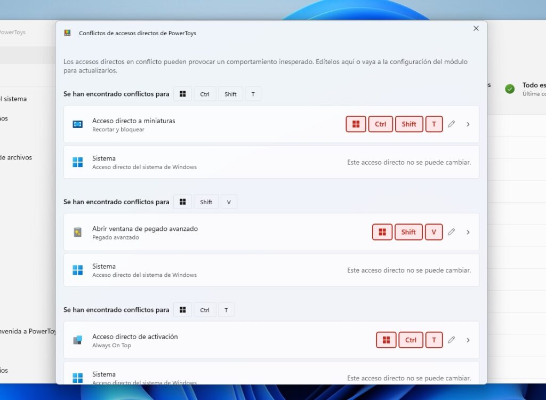Click the green checkmark status icon
Screen dimensions: 546x400
510,89
